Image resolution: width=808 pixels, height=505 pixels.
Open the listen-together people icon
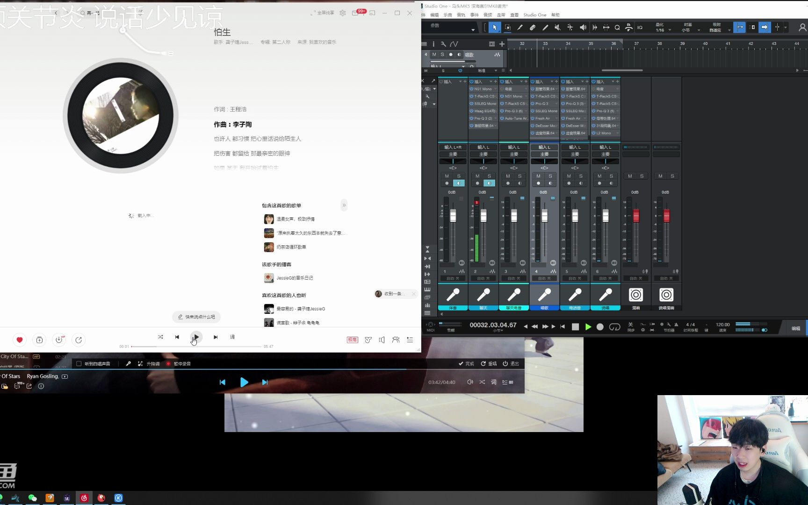[x=396, y=340]
